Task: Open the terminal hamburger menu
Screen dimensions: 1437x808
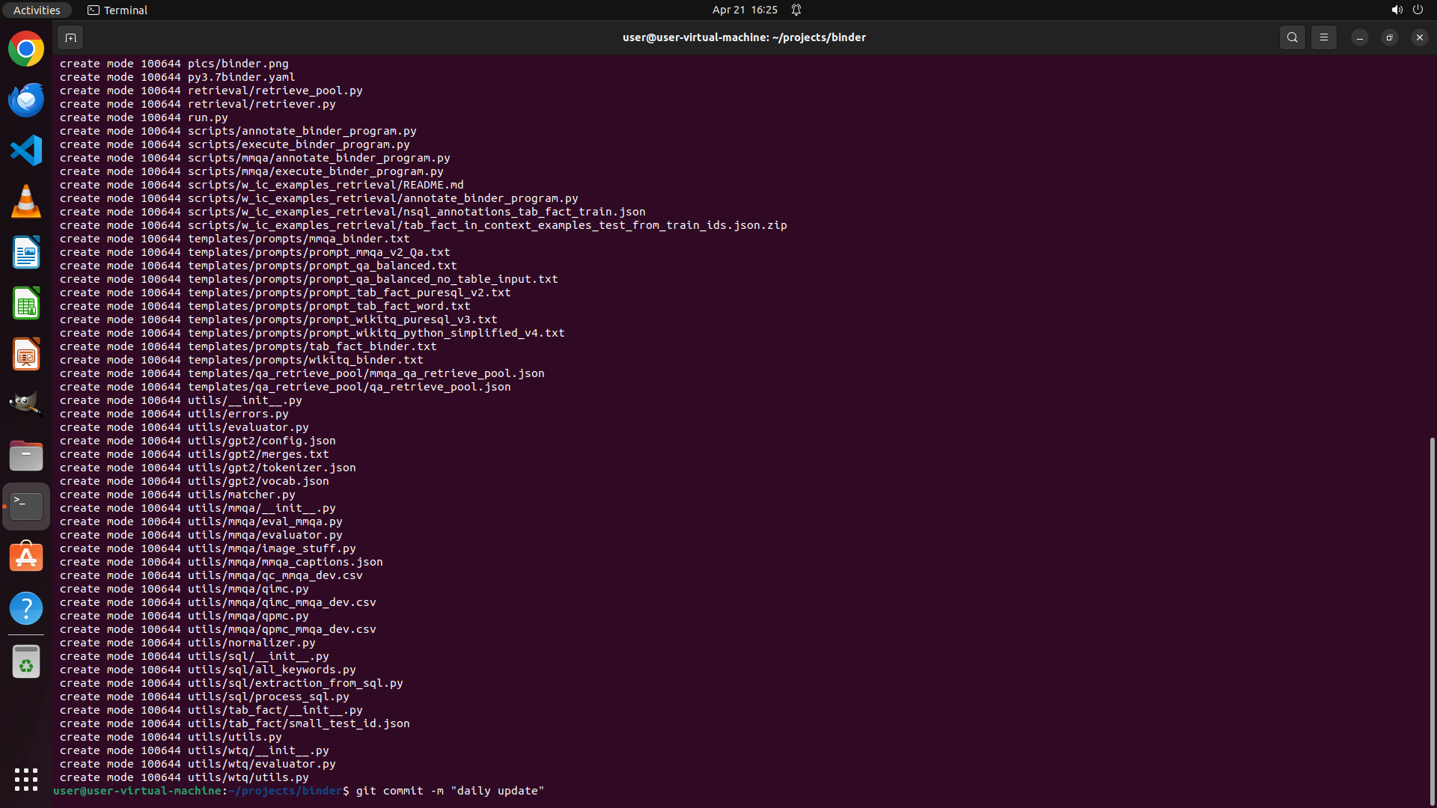Action: [x=1323, y=37]
